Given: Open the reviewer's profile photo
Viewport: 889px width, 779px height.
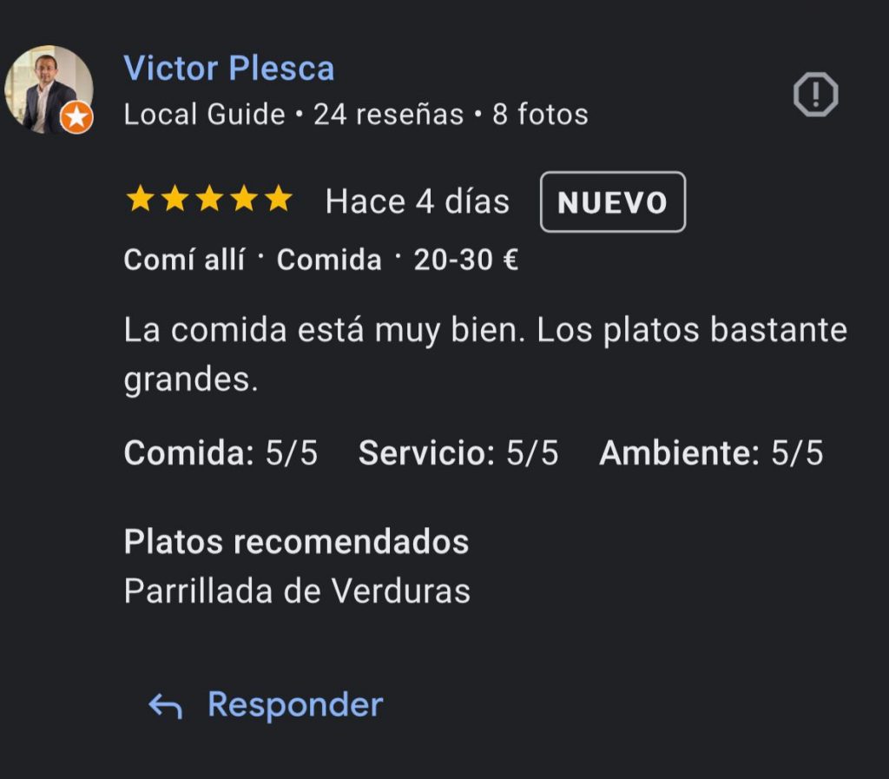Looking at the screenshot, I should (47, 87).
